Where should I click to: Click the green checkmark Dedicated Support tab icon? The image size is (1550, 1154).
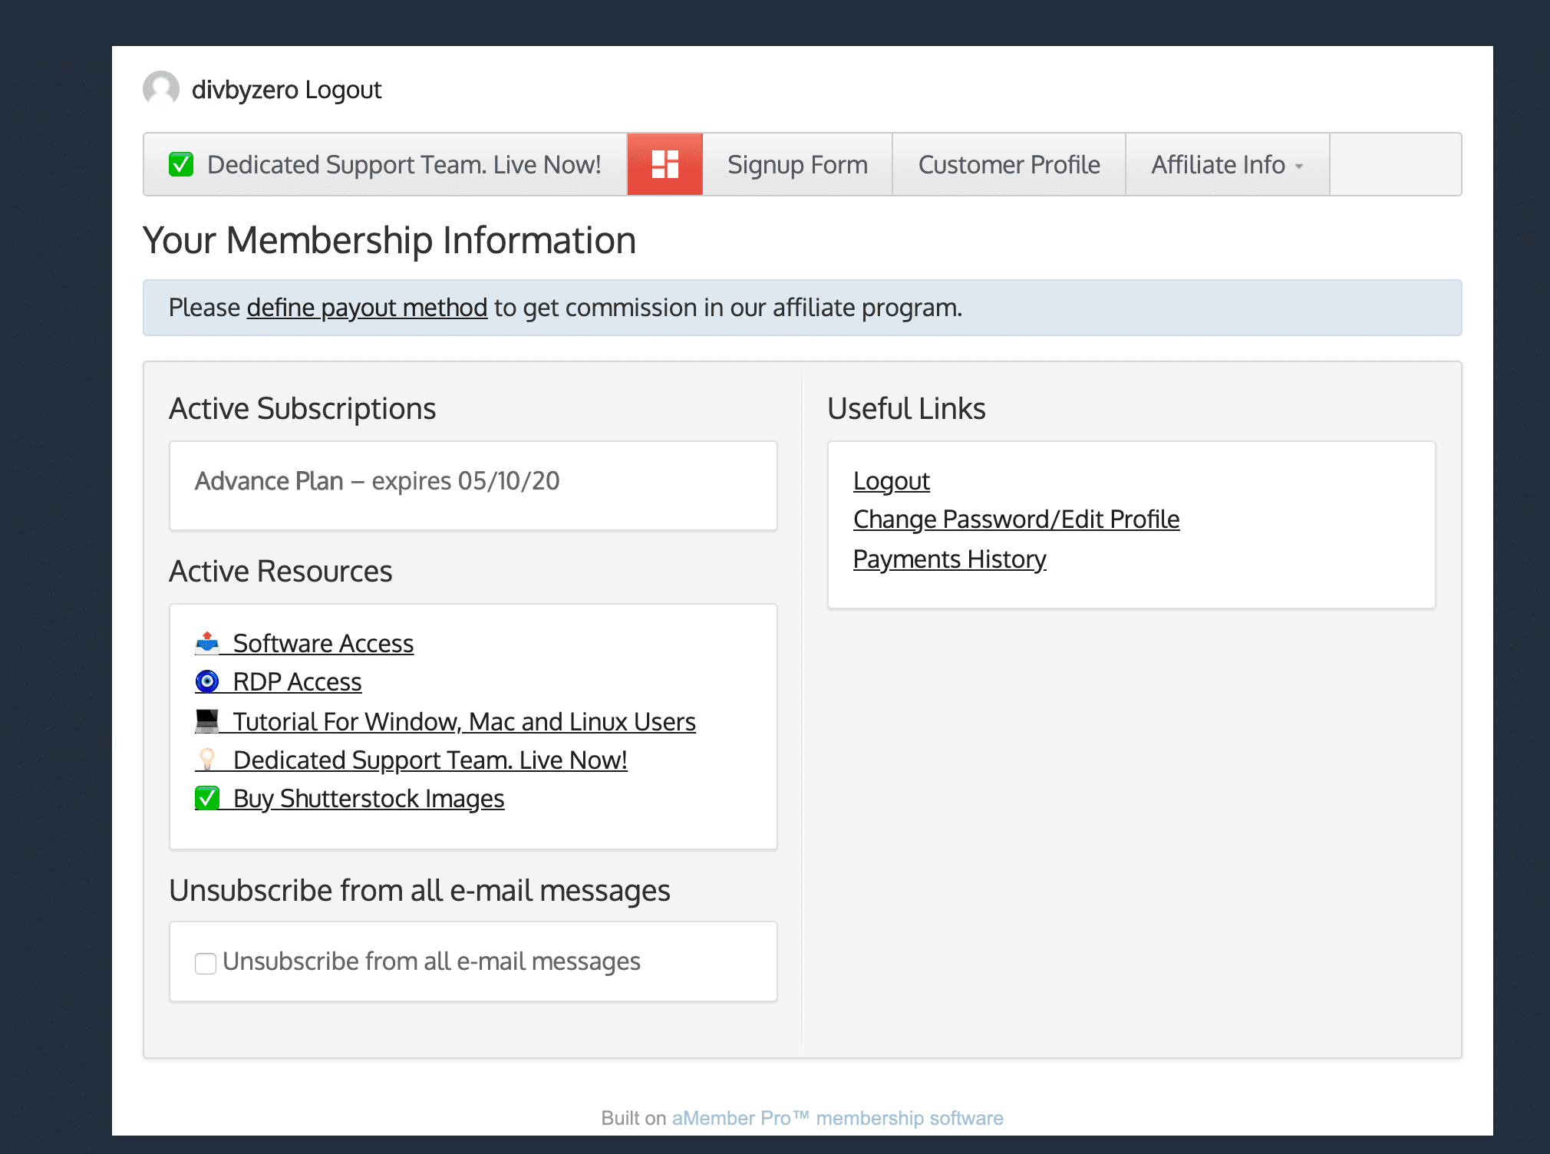tap(184, 163)
